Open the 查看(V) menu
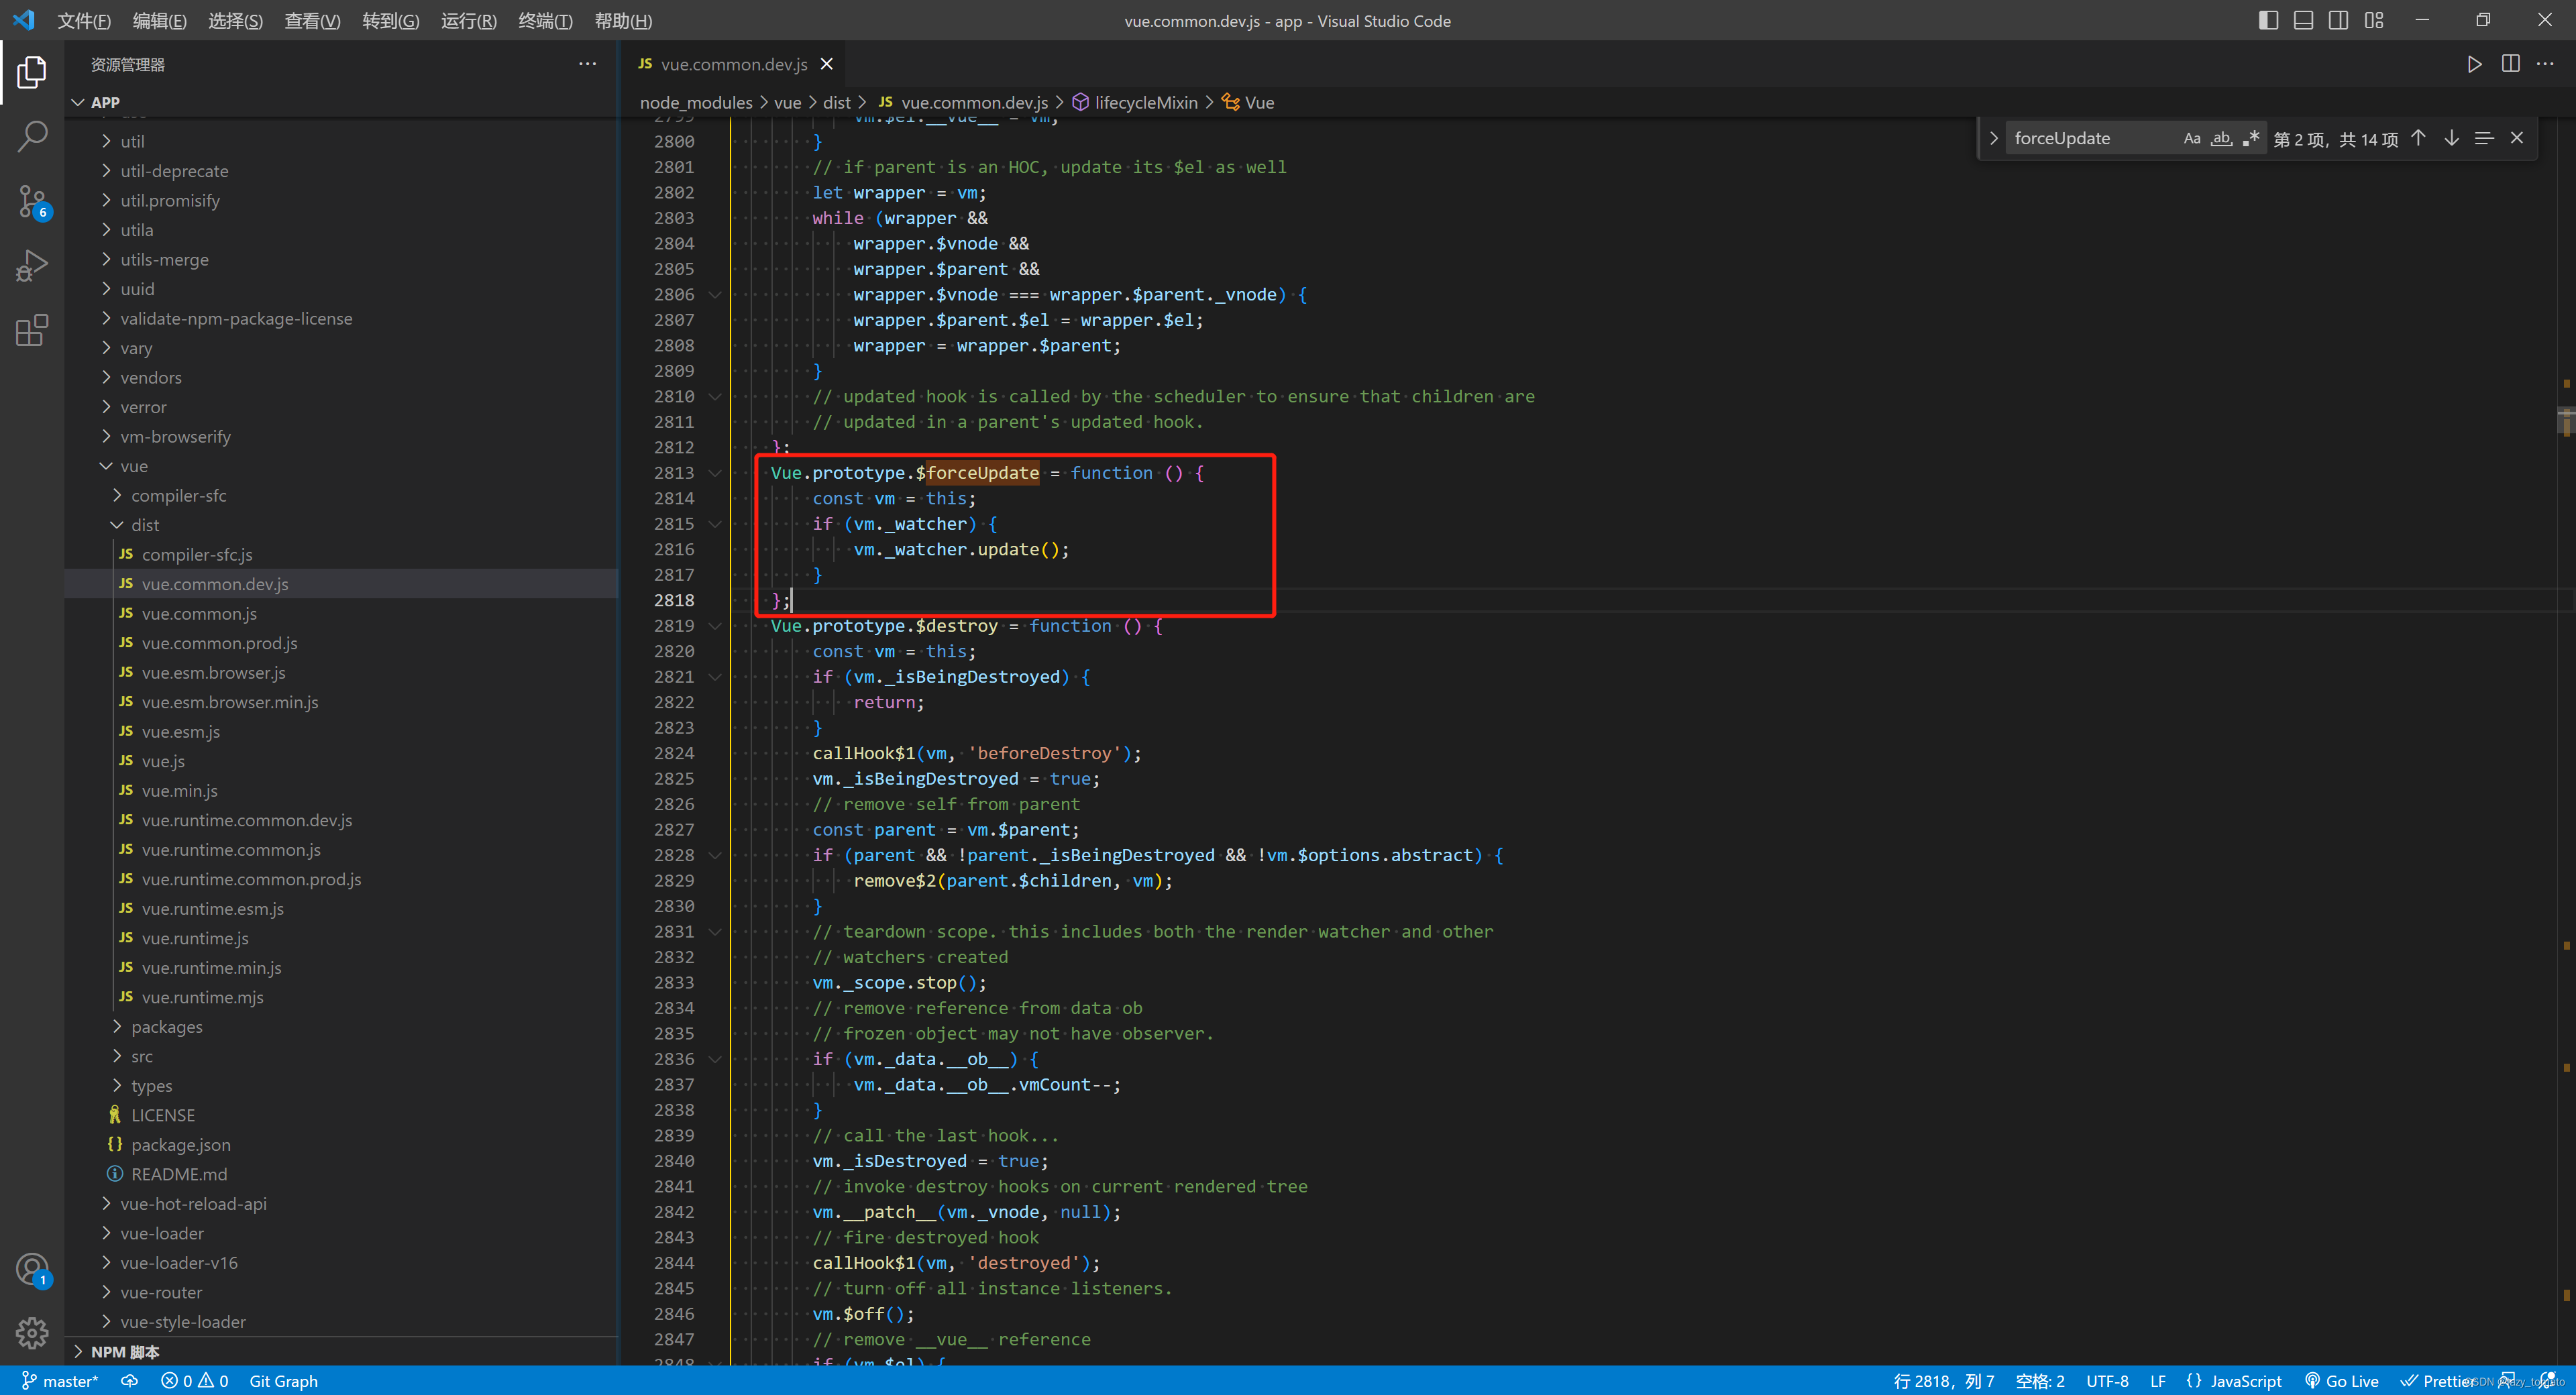2576x1395 pixels. [312, 21]
